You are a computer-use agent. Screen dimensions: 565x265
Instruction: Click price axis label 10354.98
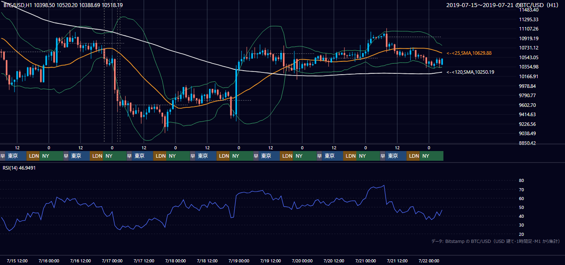[529, 67]
